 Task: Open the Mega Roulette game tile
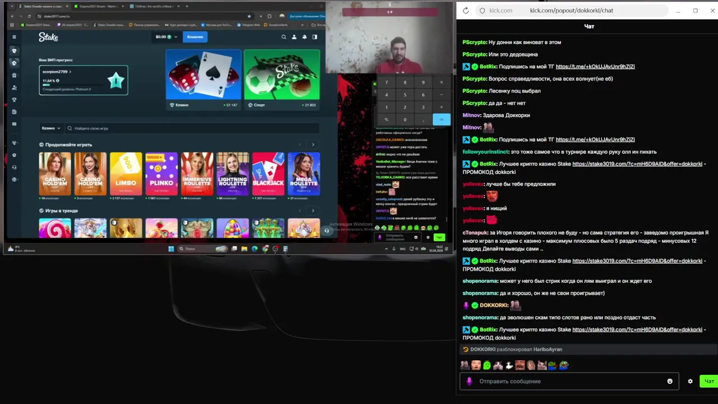[x=303, y=173]
